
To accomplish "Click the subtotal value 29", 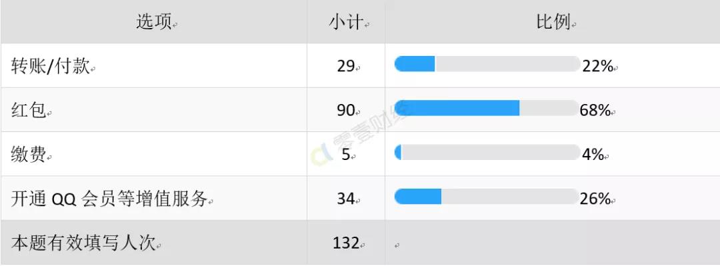I will click(x=346, y=67).
